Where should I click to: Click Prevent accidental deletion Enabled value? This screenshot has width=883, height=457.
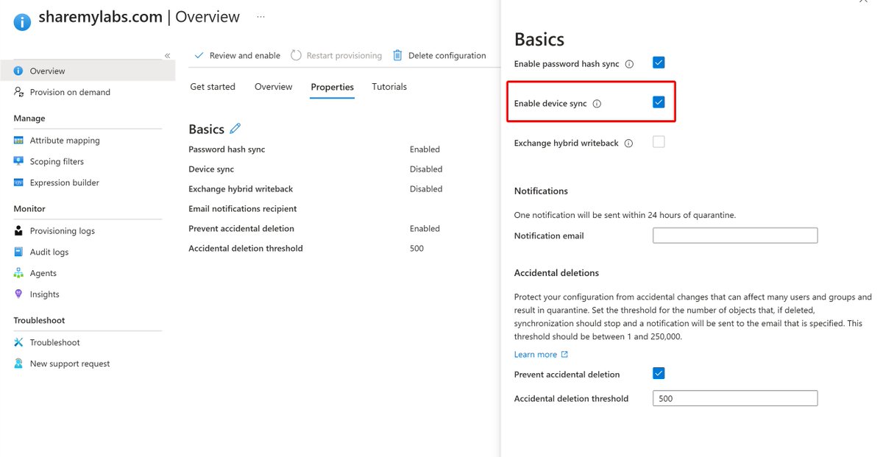425,229
